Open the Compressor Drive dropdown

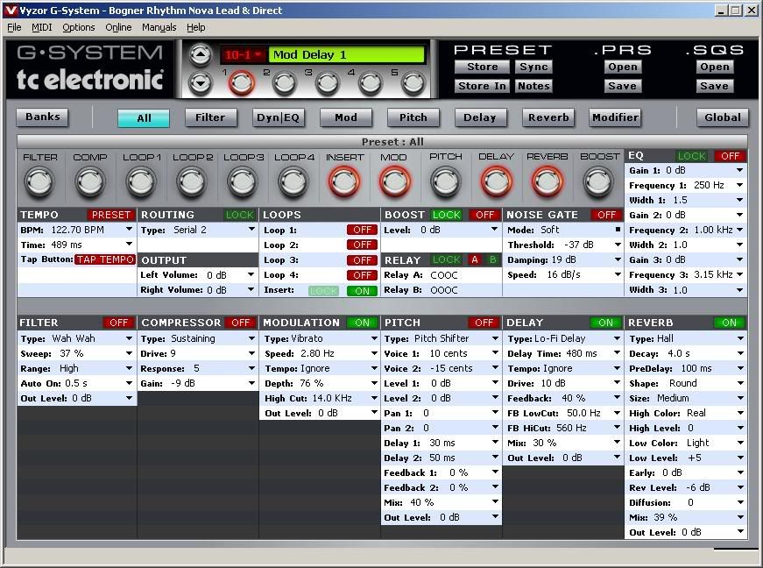point(251,353)
